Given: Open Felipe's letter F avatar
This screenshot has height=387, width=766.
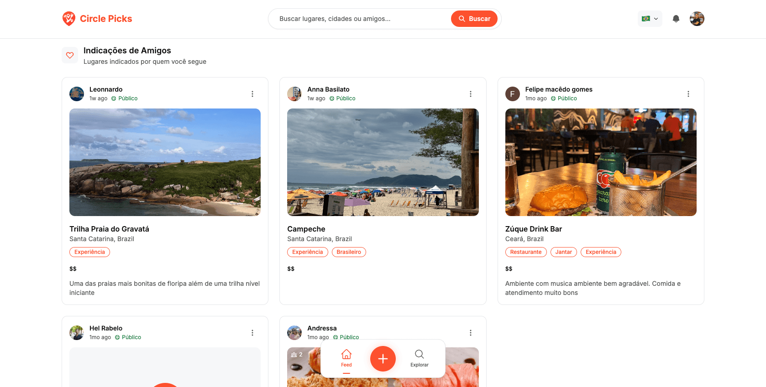Looking at the screenshot, I should click(x=513, y=94).
